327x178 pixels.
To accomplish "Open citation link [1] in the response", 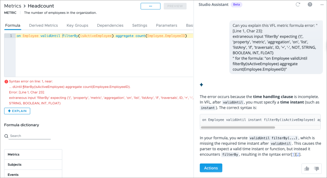I will pos(293,154).
